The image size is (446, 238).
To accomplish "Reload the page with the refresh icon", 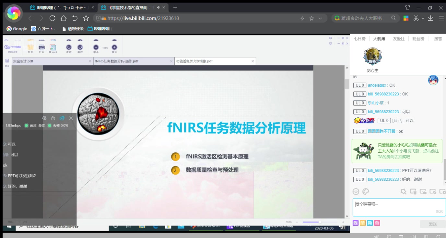I will pos(52,18).
